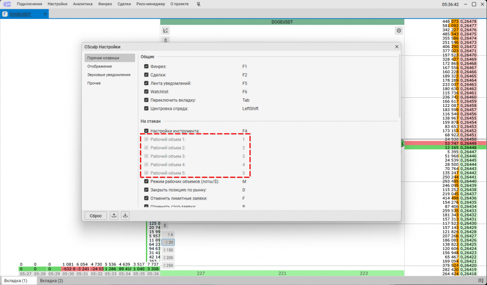The height and width of the screenshot is (285, 487).
Task: Open the Риск-менеджер menu
Action: pos(150,4)
